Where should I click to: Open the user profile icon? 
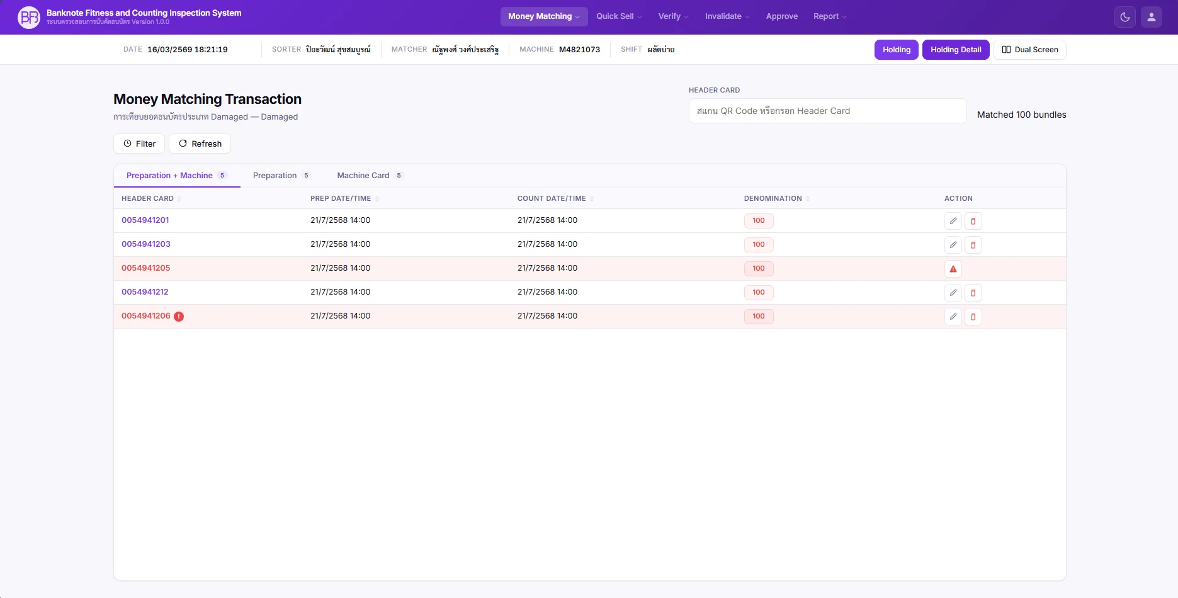1151,17
